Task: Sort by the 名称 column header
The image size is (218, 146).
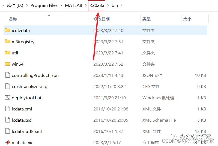Action: [x=13, y=19]
